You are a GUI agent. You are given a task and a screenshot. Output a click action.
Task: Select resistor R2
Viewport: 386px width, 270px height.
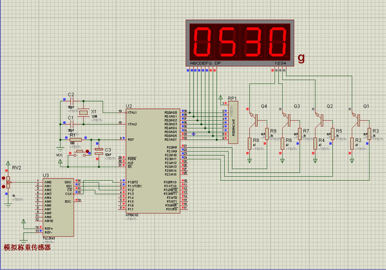point(352,144)
